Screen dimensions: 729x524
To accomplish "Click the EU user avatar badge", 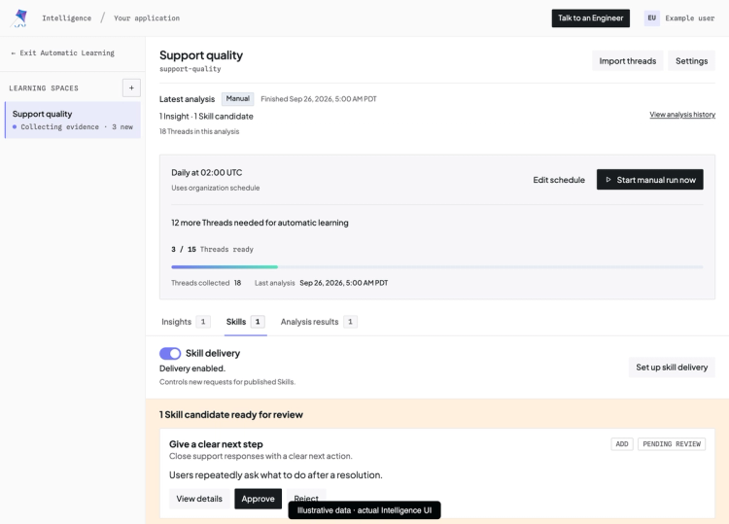I will tap(652, 18).
